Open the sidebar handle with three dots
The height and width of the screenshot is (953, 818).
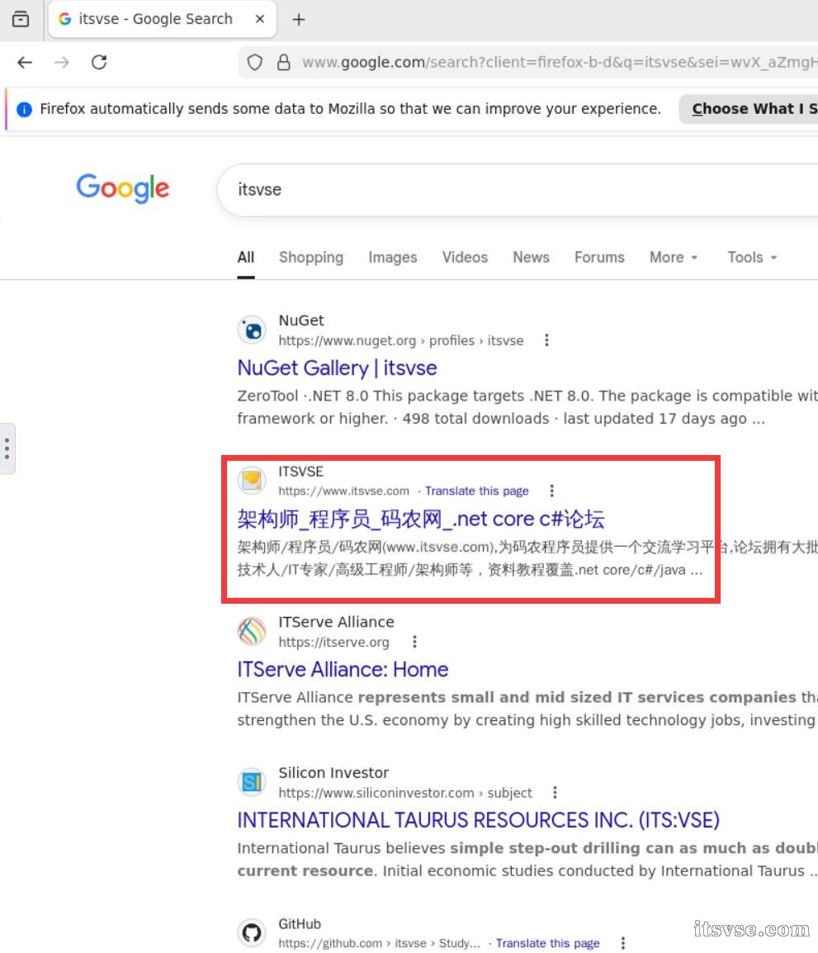[x=7, y=448]
